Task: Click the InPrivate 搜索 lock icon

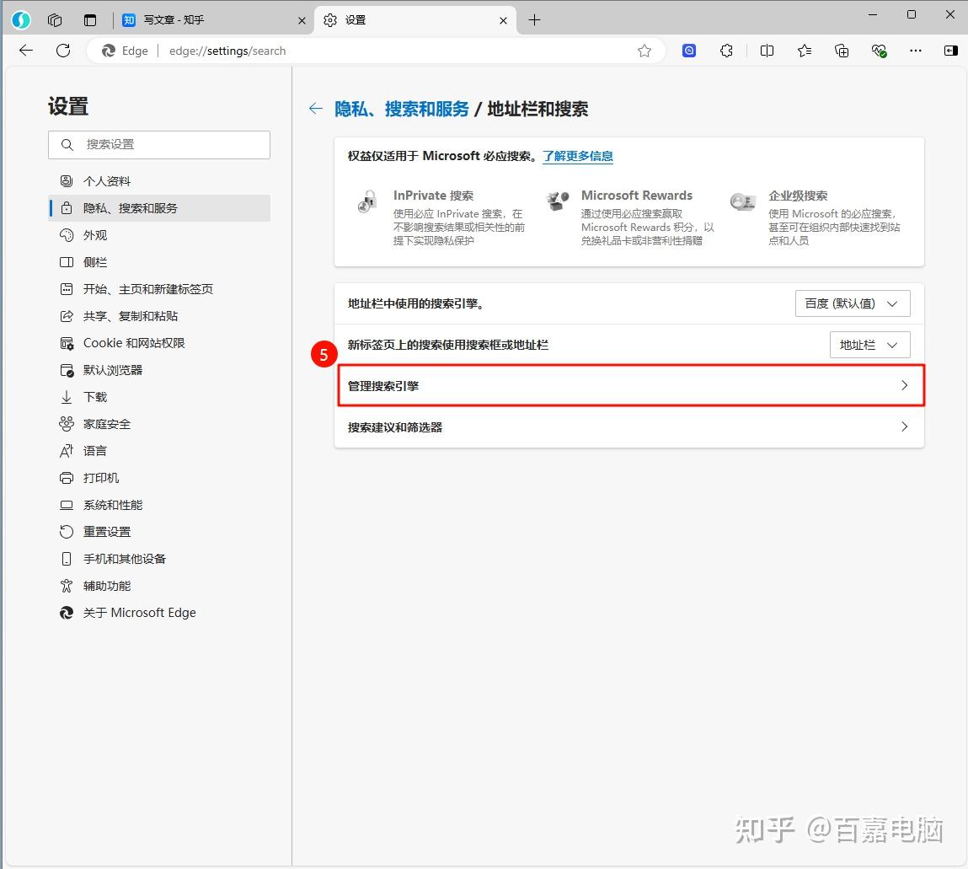Action: click(x=368, y=201)
